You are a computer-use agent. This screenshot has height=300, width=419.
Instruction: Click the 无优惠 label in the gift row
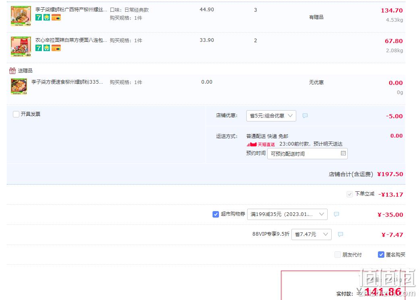point(316,82)
